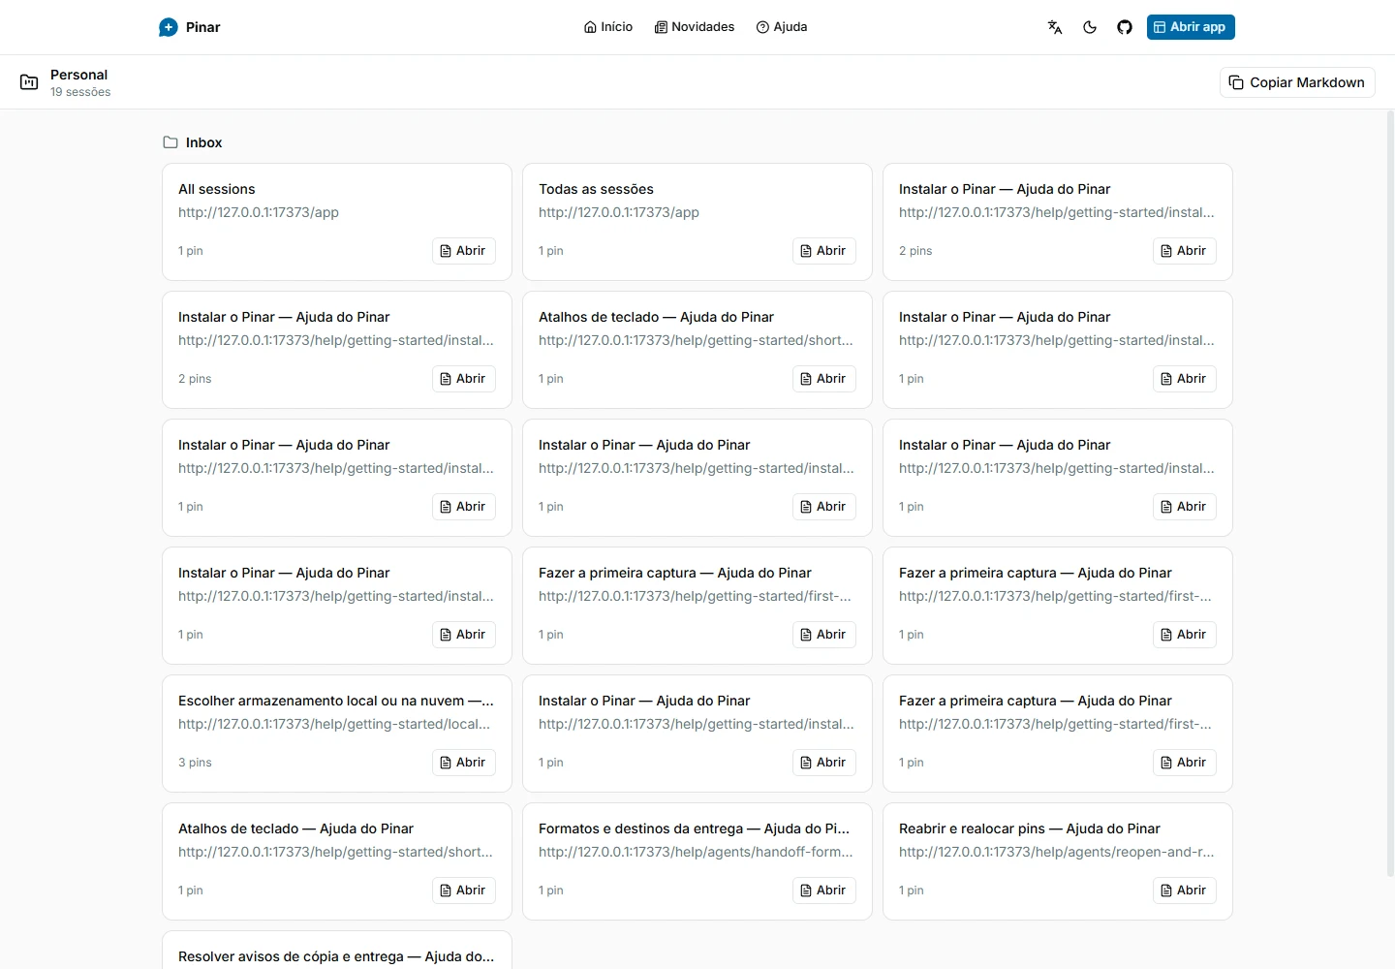The height and width of the screenshot is (969, 1395).
Task: Click the page vertical scrollbar
Action: pos(1390,494)
